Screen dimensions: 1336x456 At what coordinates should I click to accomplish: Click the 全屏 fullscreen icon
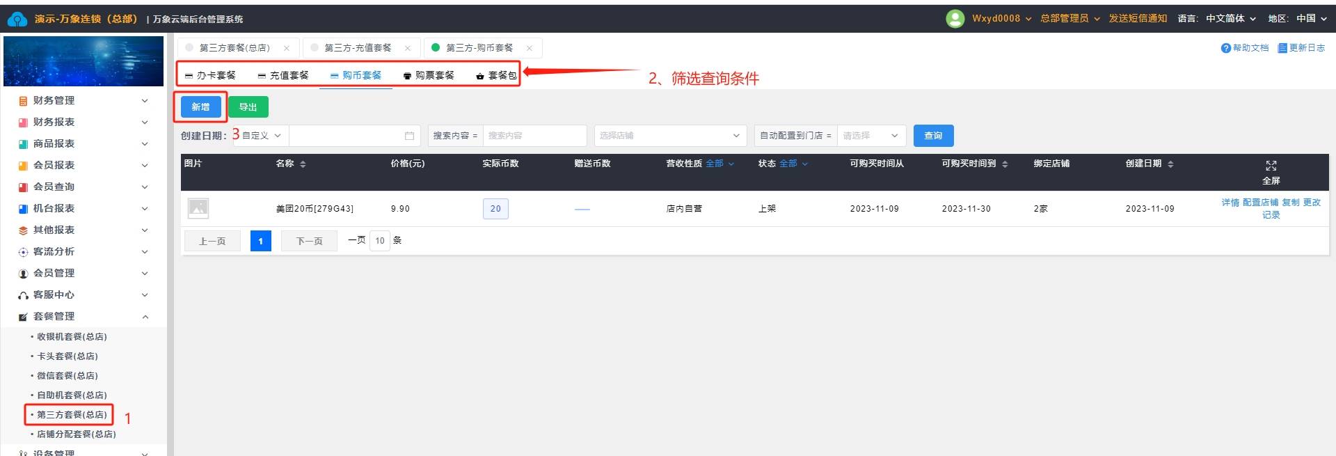1271,166
